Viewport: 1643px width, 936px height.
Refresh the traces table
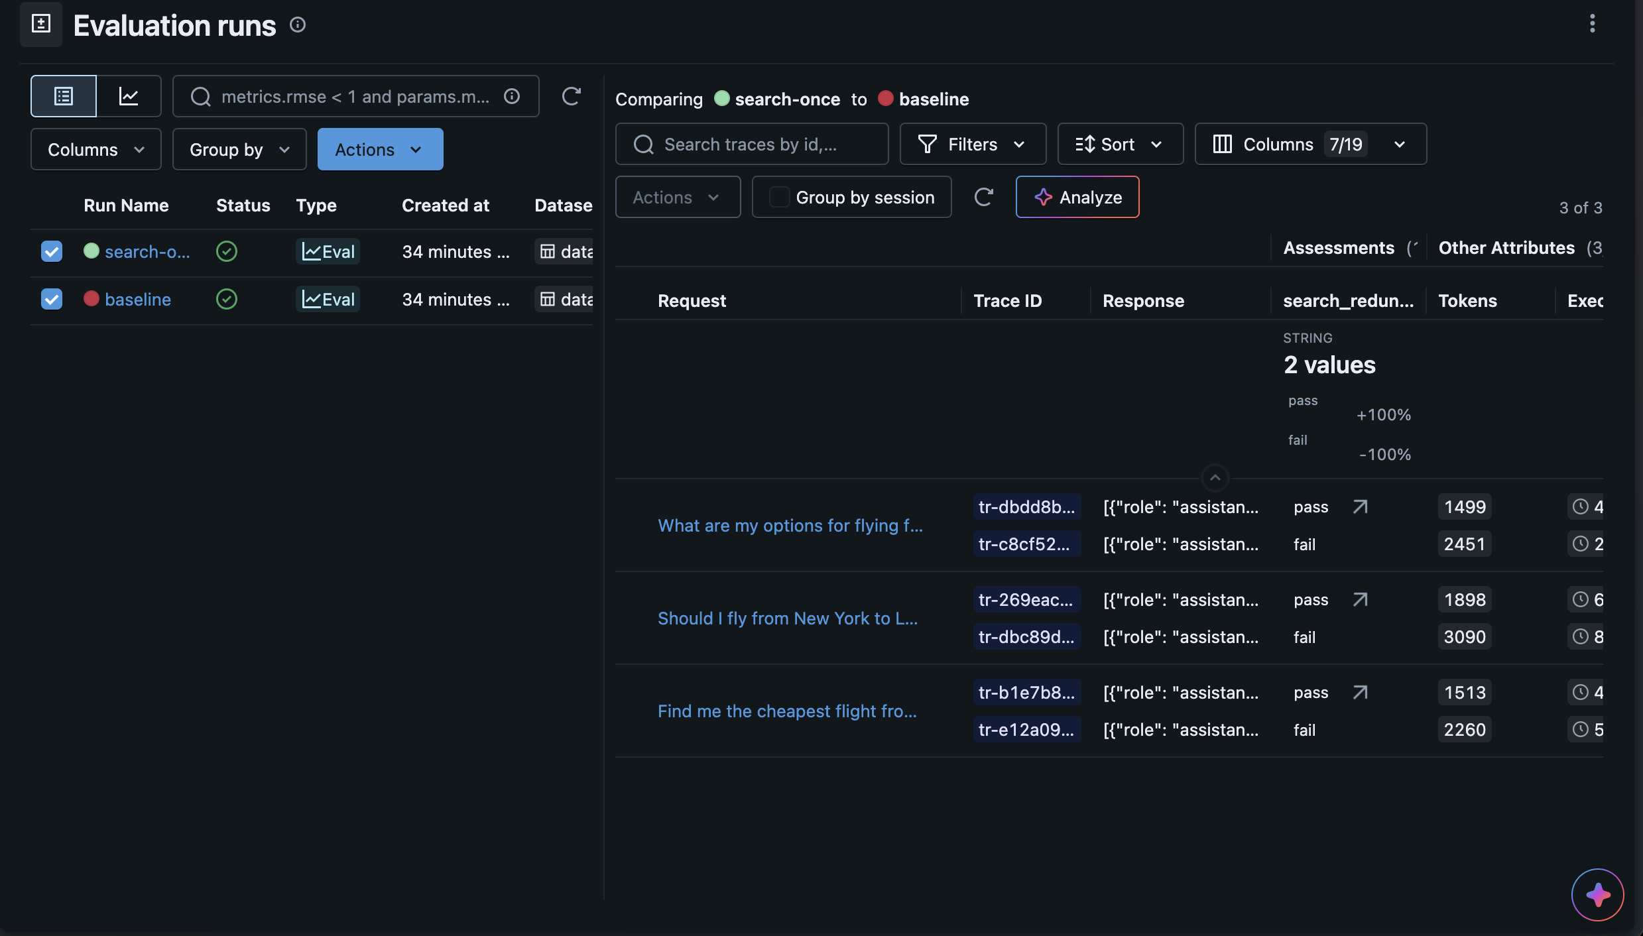point(983,197)
